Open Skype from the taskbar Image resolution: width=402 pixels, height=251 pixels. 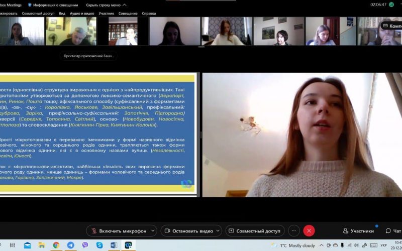(x=99, y=245)
